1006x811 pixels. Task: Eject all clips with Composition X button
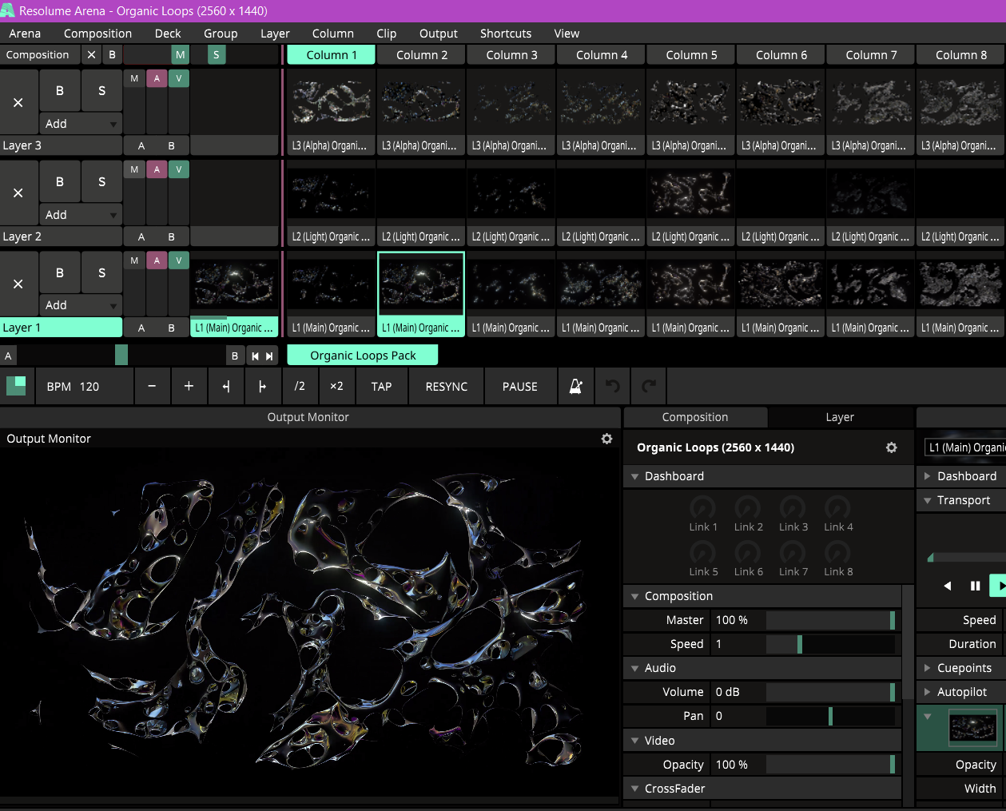click(x=91, y=55)
